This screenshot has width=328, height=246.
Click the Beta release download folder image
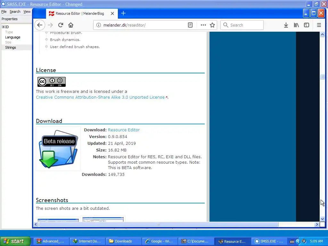pos(58,149)
